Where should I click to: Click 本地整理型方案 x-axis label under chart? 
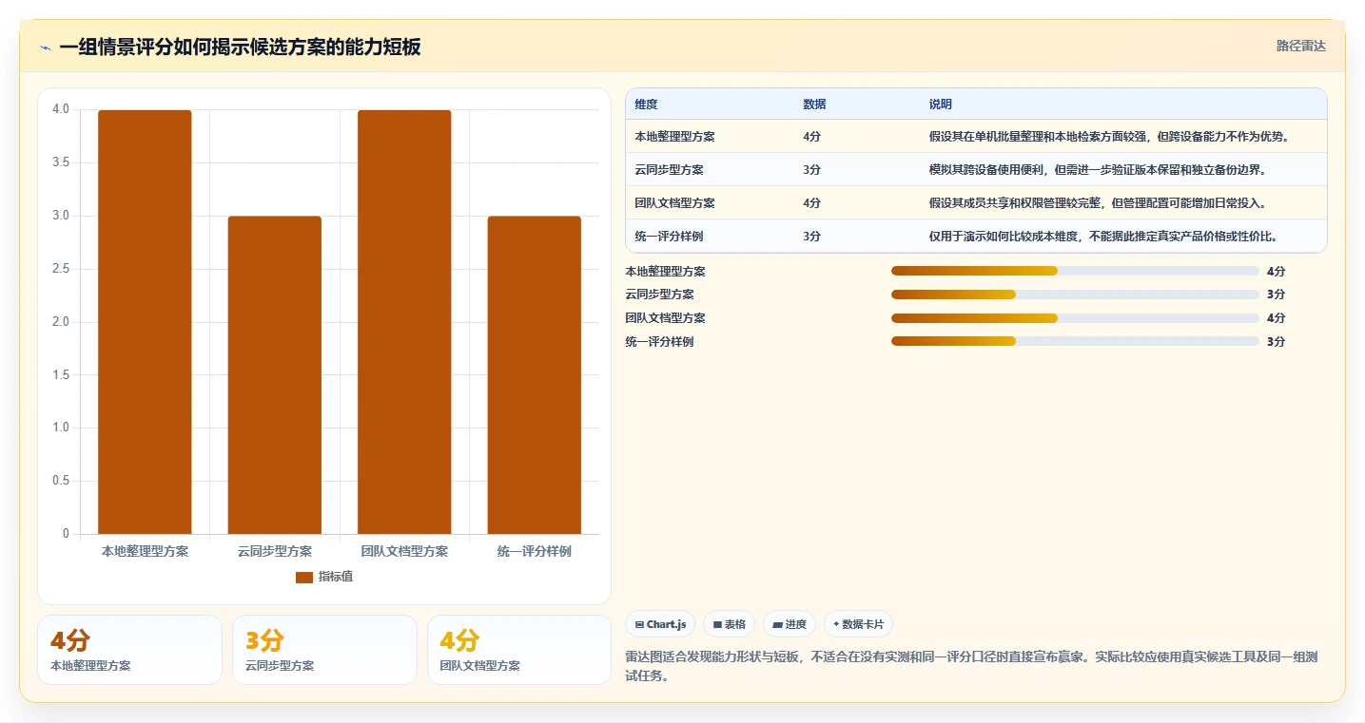145,551
